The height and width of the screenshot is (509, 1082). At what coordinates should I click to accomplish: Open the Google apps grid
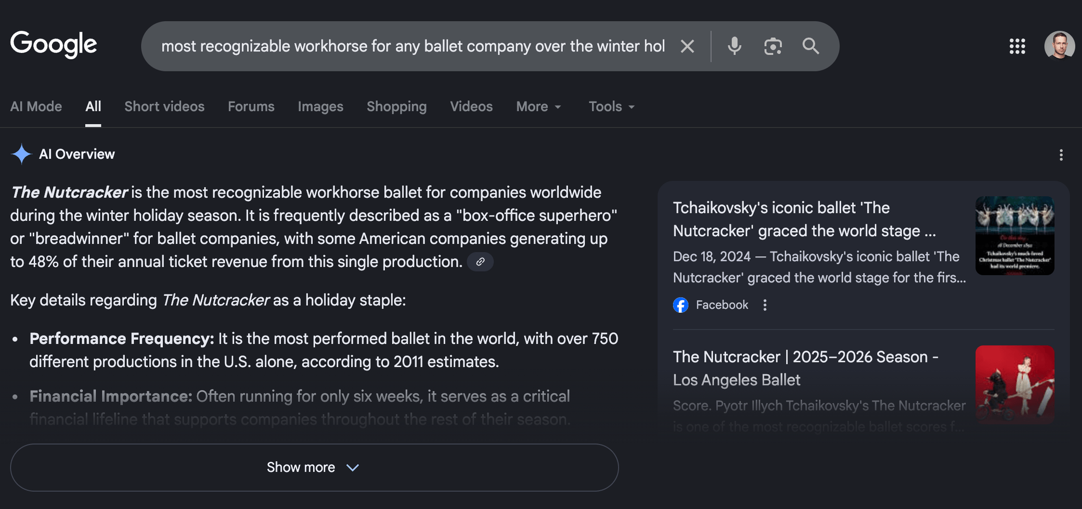1017,46
